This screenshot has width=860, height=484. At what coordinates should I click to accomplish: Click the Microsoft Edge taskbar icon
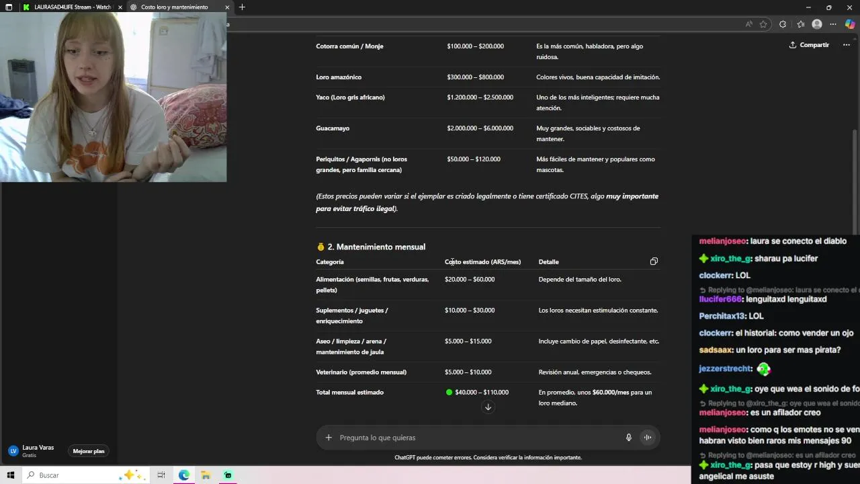(184, 475)
